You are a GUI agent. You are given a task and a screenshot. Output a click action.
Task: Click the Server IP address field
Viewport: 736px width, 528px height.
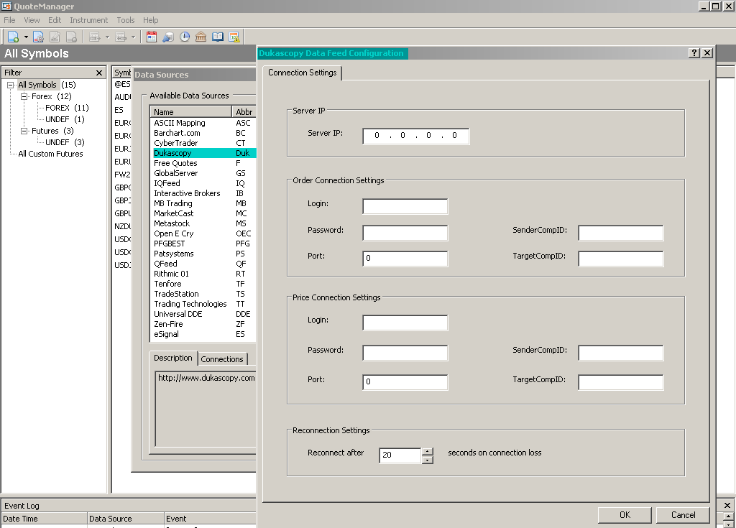pyautogui.click(x=416, y=136)
